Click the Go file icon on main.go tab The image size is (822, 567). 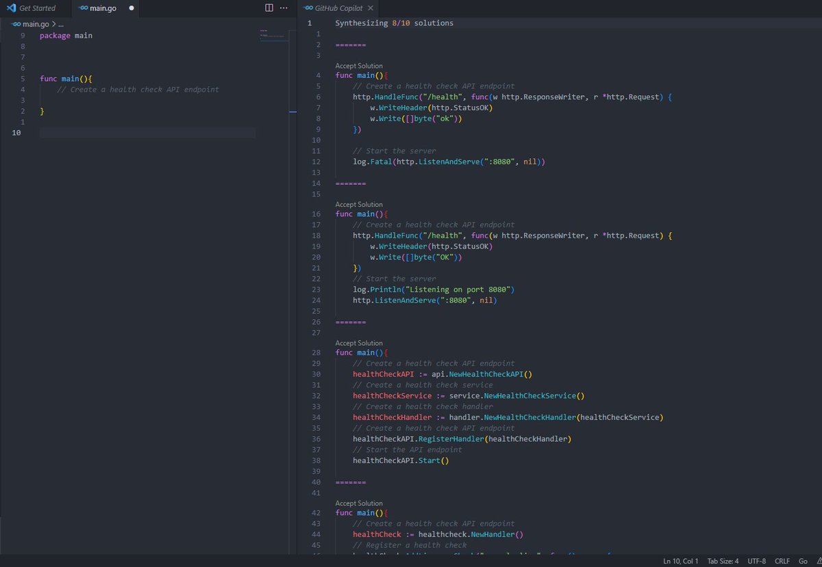pyautogui.click(x=84, y=8)
